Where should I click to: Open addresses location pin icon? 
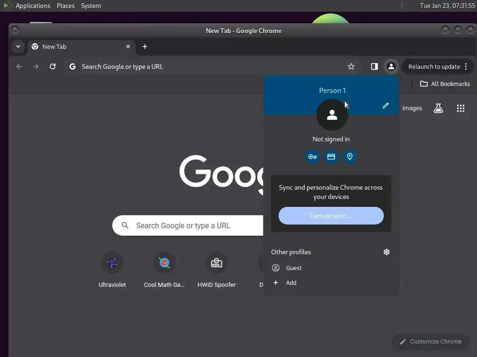coord(349,157)
